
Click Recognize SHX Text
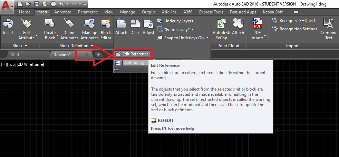click(293, 21)
